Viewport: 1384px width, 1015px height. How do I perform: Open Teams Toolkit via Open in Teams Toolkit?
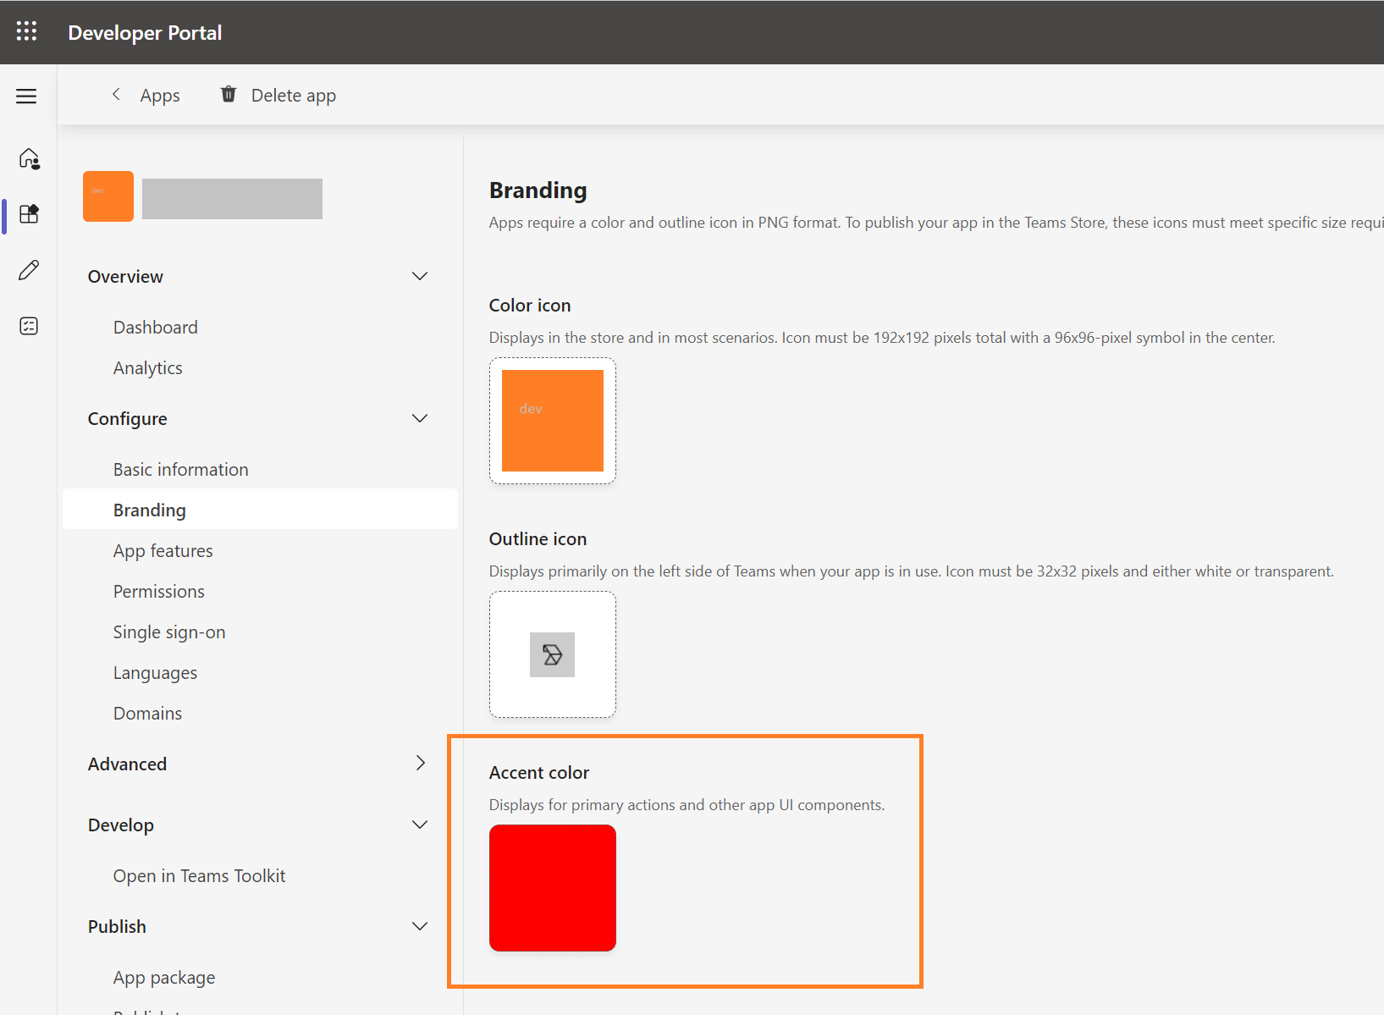click(199, 874)
